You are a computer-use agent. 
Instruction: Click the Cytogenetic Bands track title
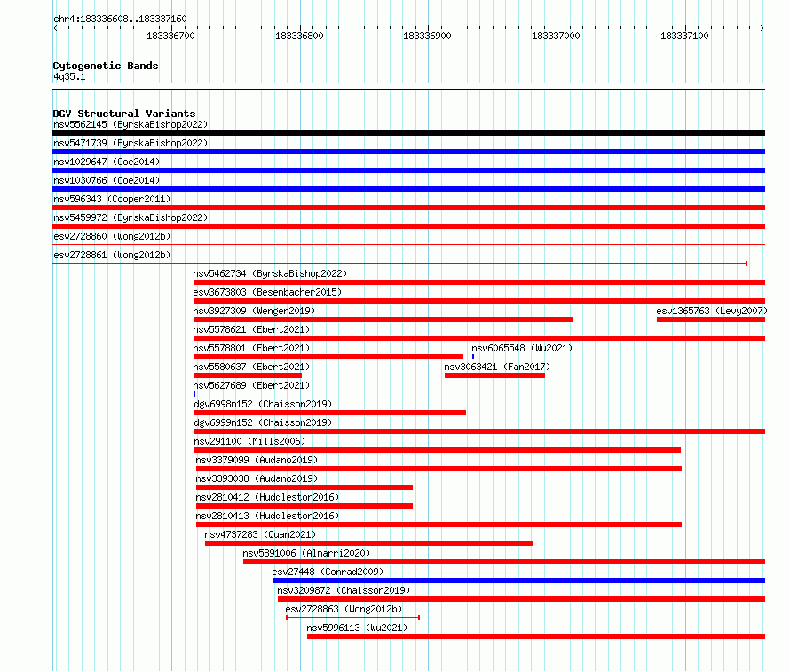[x=106, y=66]
